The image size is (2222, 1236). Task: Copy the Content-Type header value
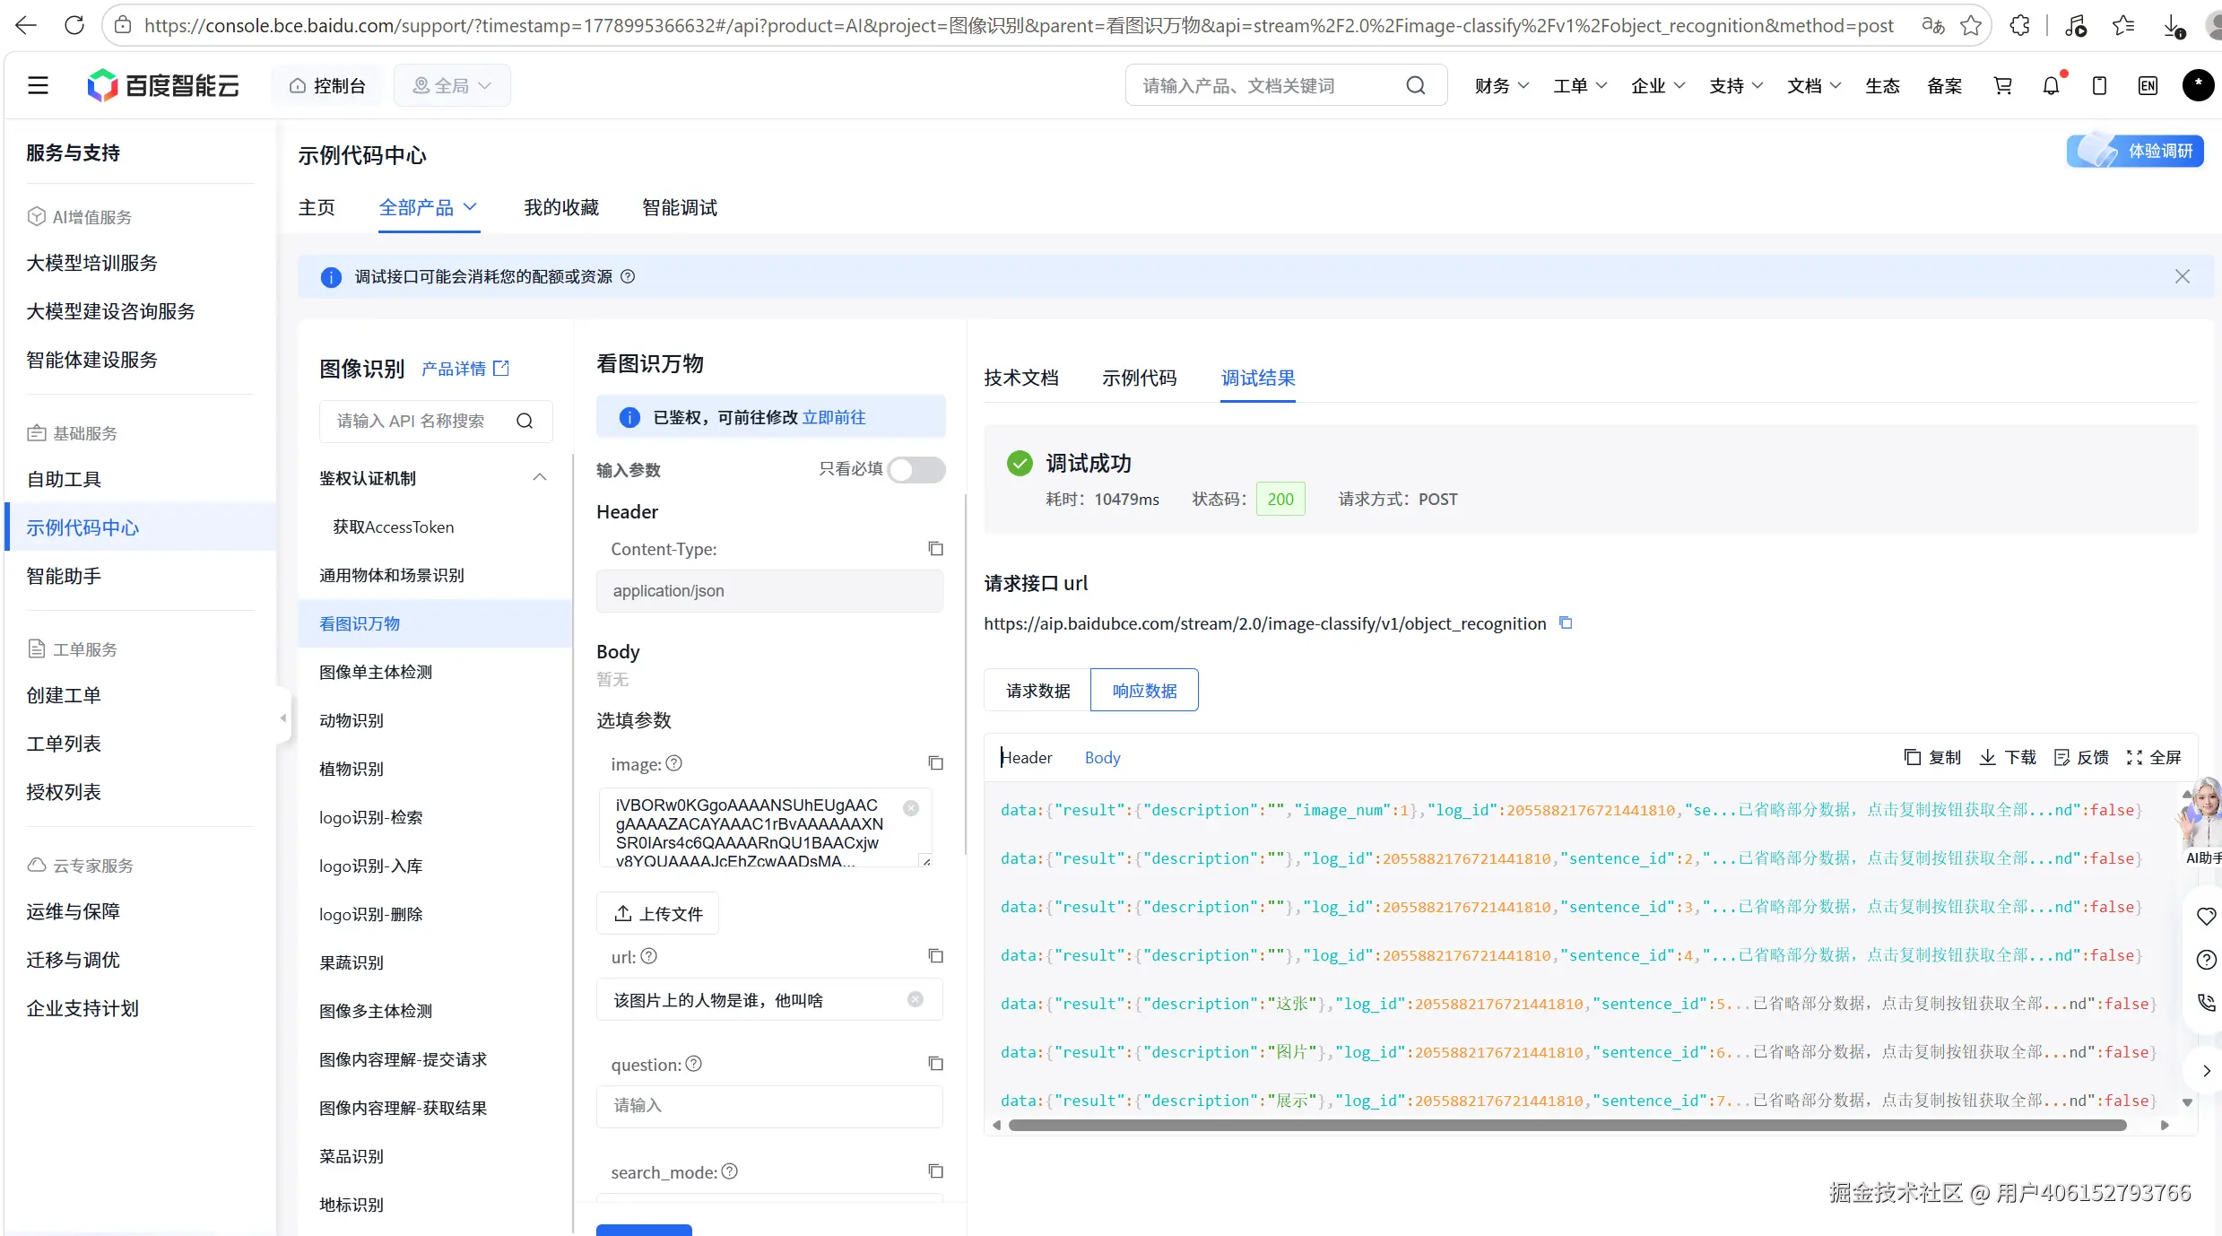point(935,548)
